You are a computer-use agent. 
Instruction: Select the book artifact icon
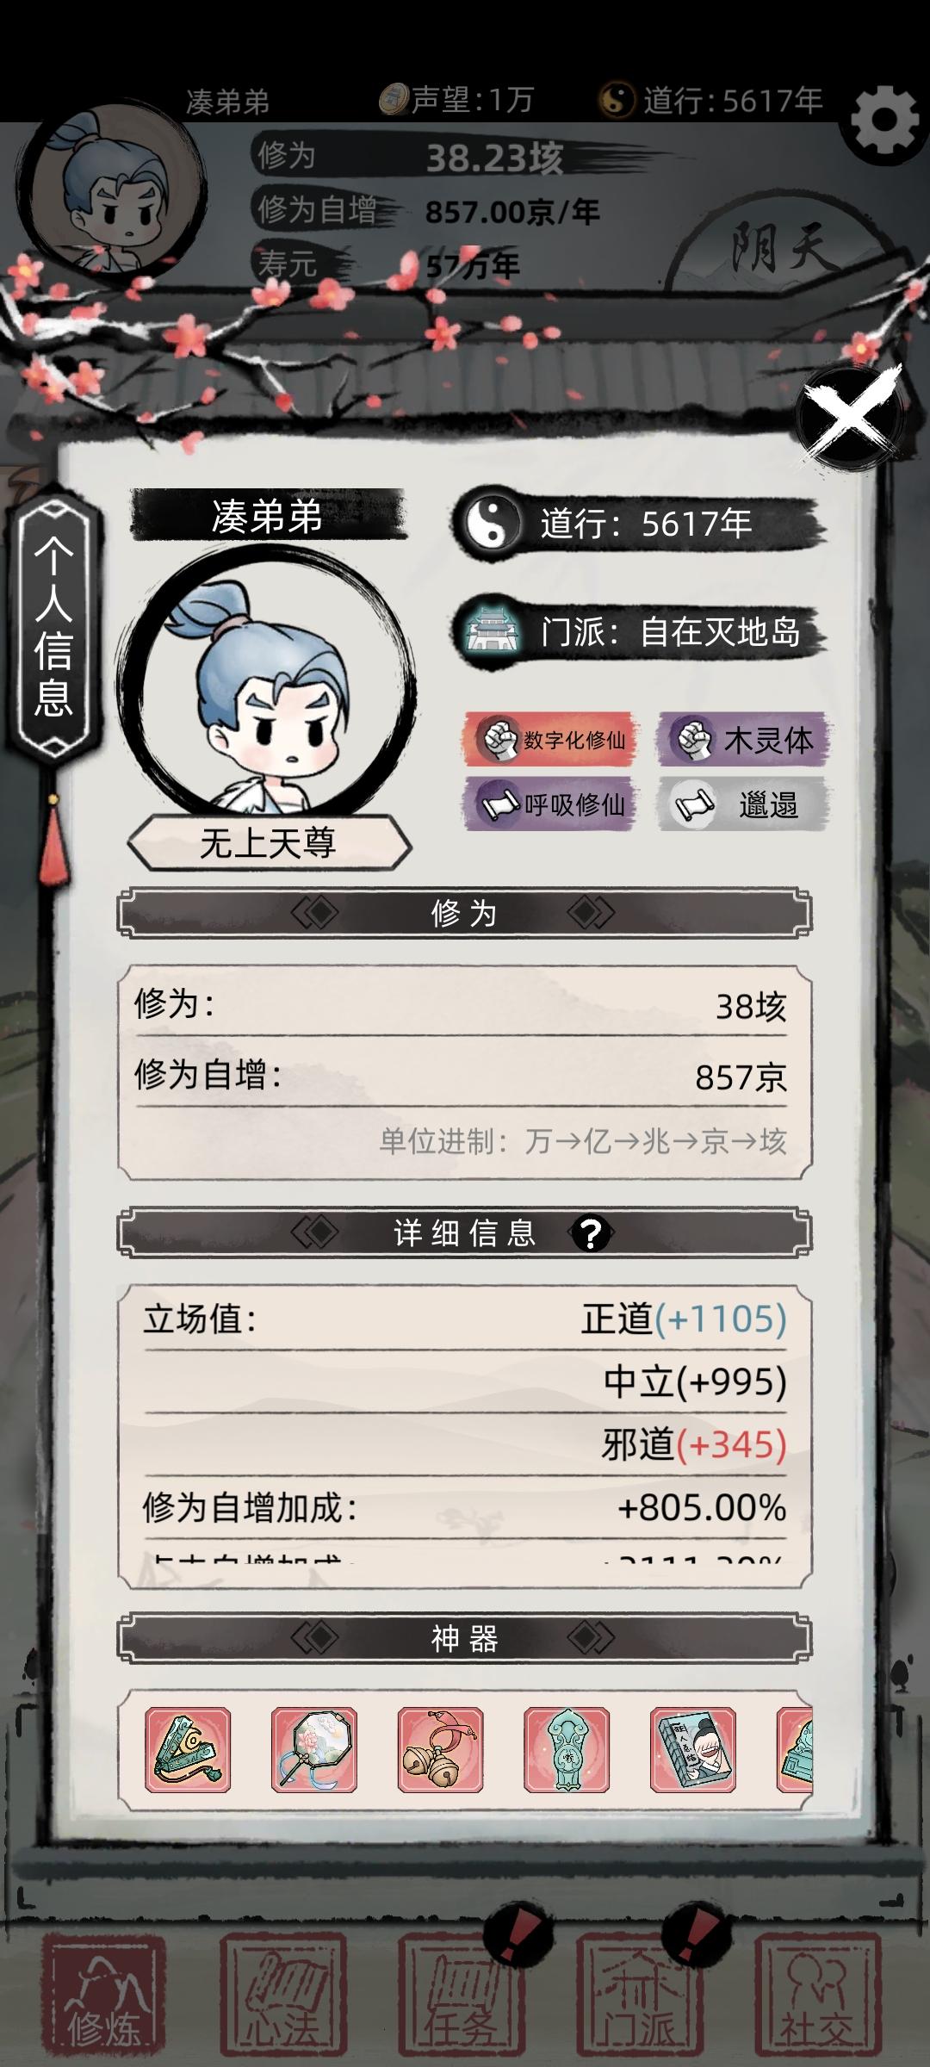[x=692, y=1750]
